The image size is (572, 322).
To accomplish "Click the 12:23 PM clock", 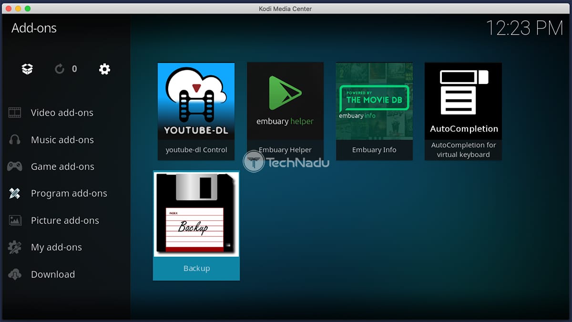I will coord(524,28).
